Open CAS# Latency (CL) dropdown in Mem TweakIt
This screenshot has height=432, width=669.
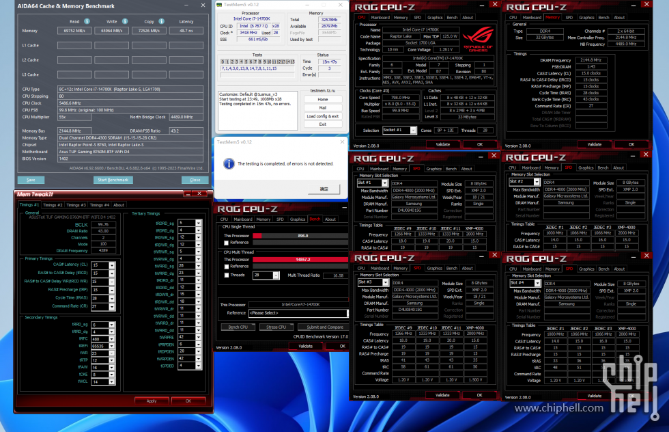tap(112, 265)
